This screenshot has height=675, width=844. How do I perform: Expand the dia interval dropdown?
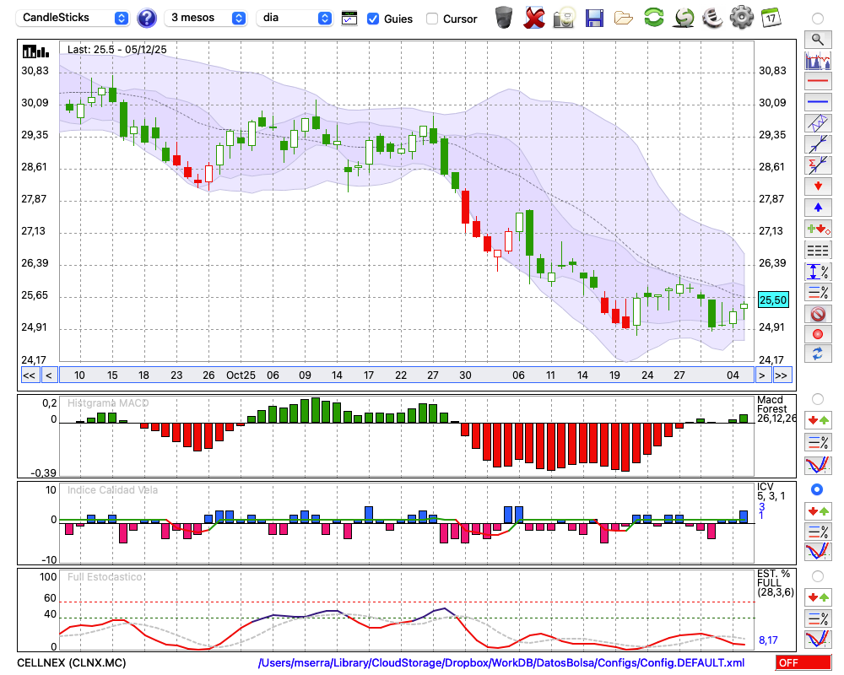[295, 18]
